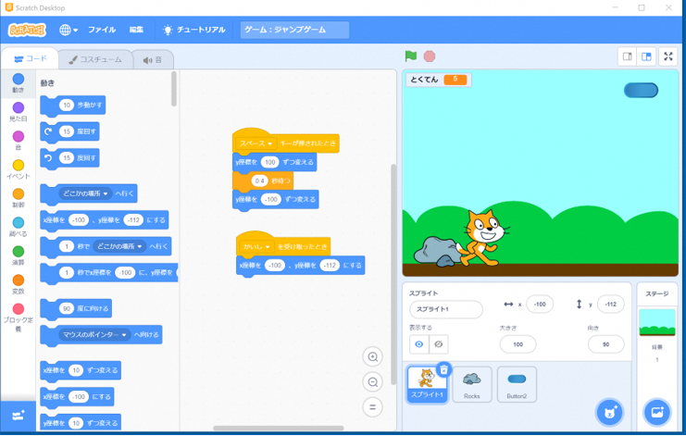Switch to small stage layout

coord(628,56)
